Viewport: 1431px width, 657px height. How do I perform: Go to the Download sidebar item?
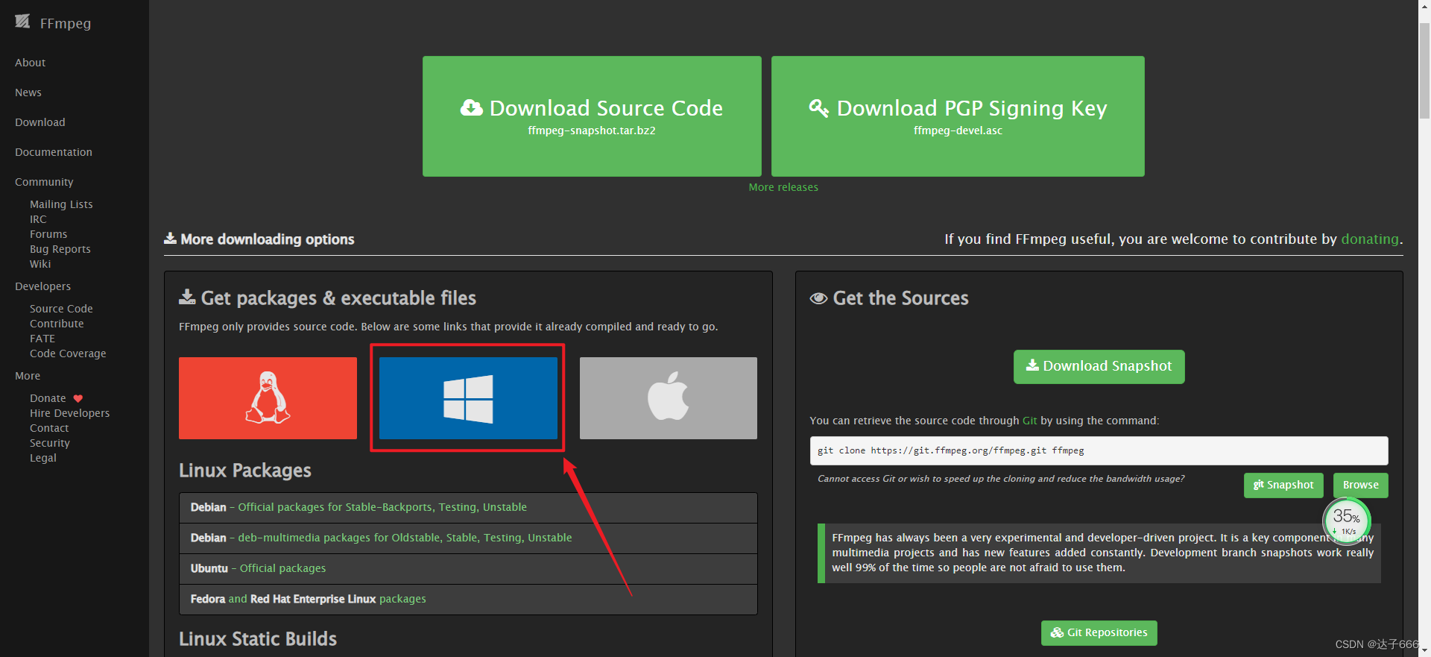[x=40, y=122]
